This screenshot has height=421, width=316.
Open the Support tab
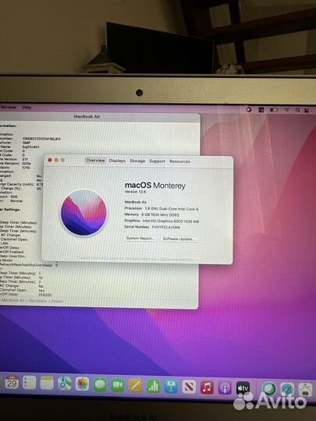click(157, 161)
